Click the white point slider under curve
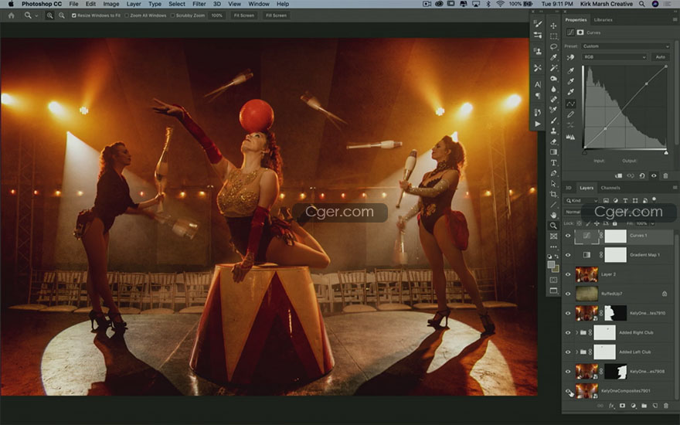The width and height of the screenshot is (680, 425). (x=666, y=153)
